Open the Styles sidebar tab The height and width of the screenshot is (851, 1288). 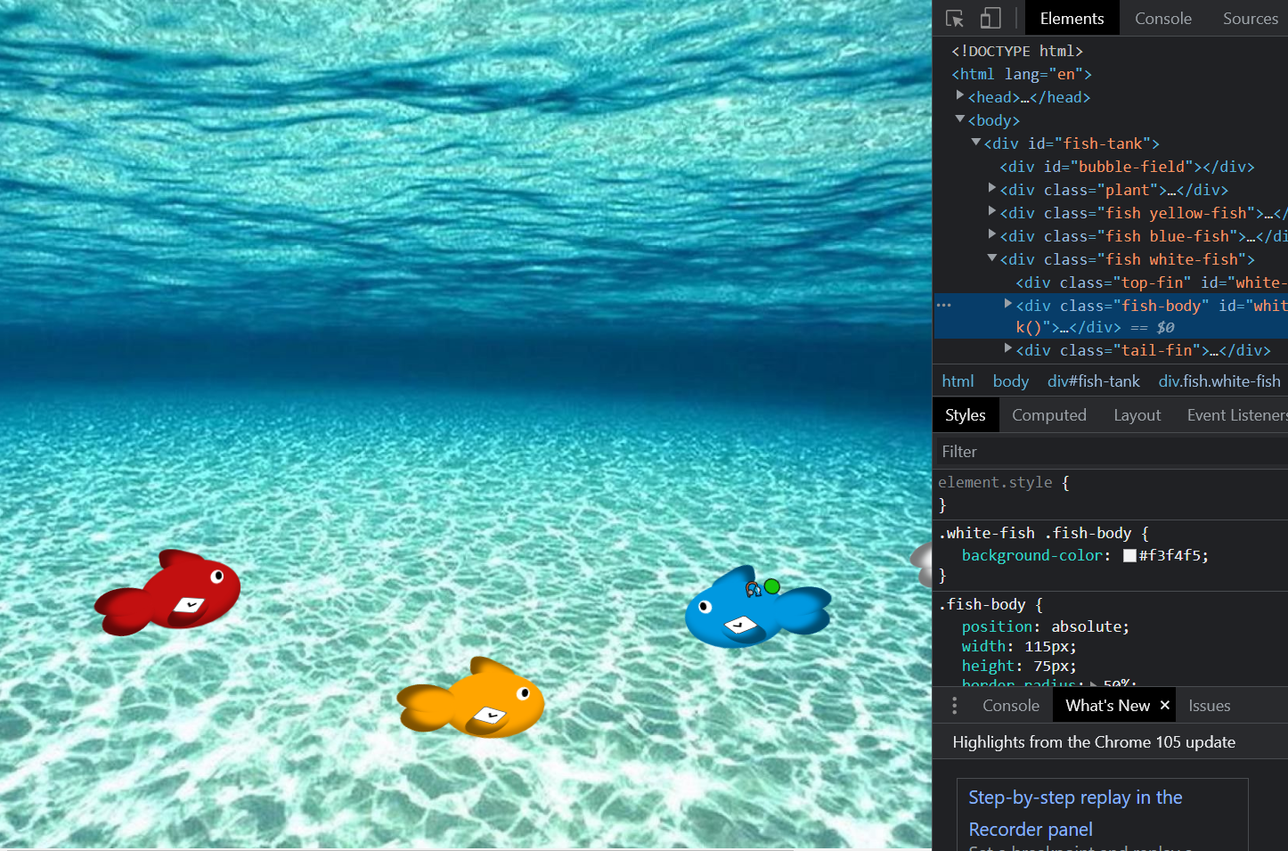coord(966,415)
